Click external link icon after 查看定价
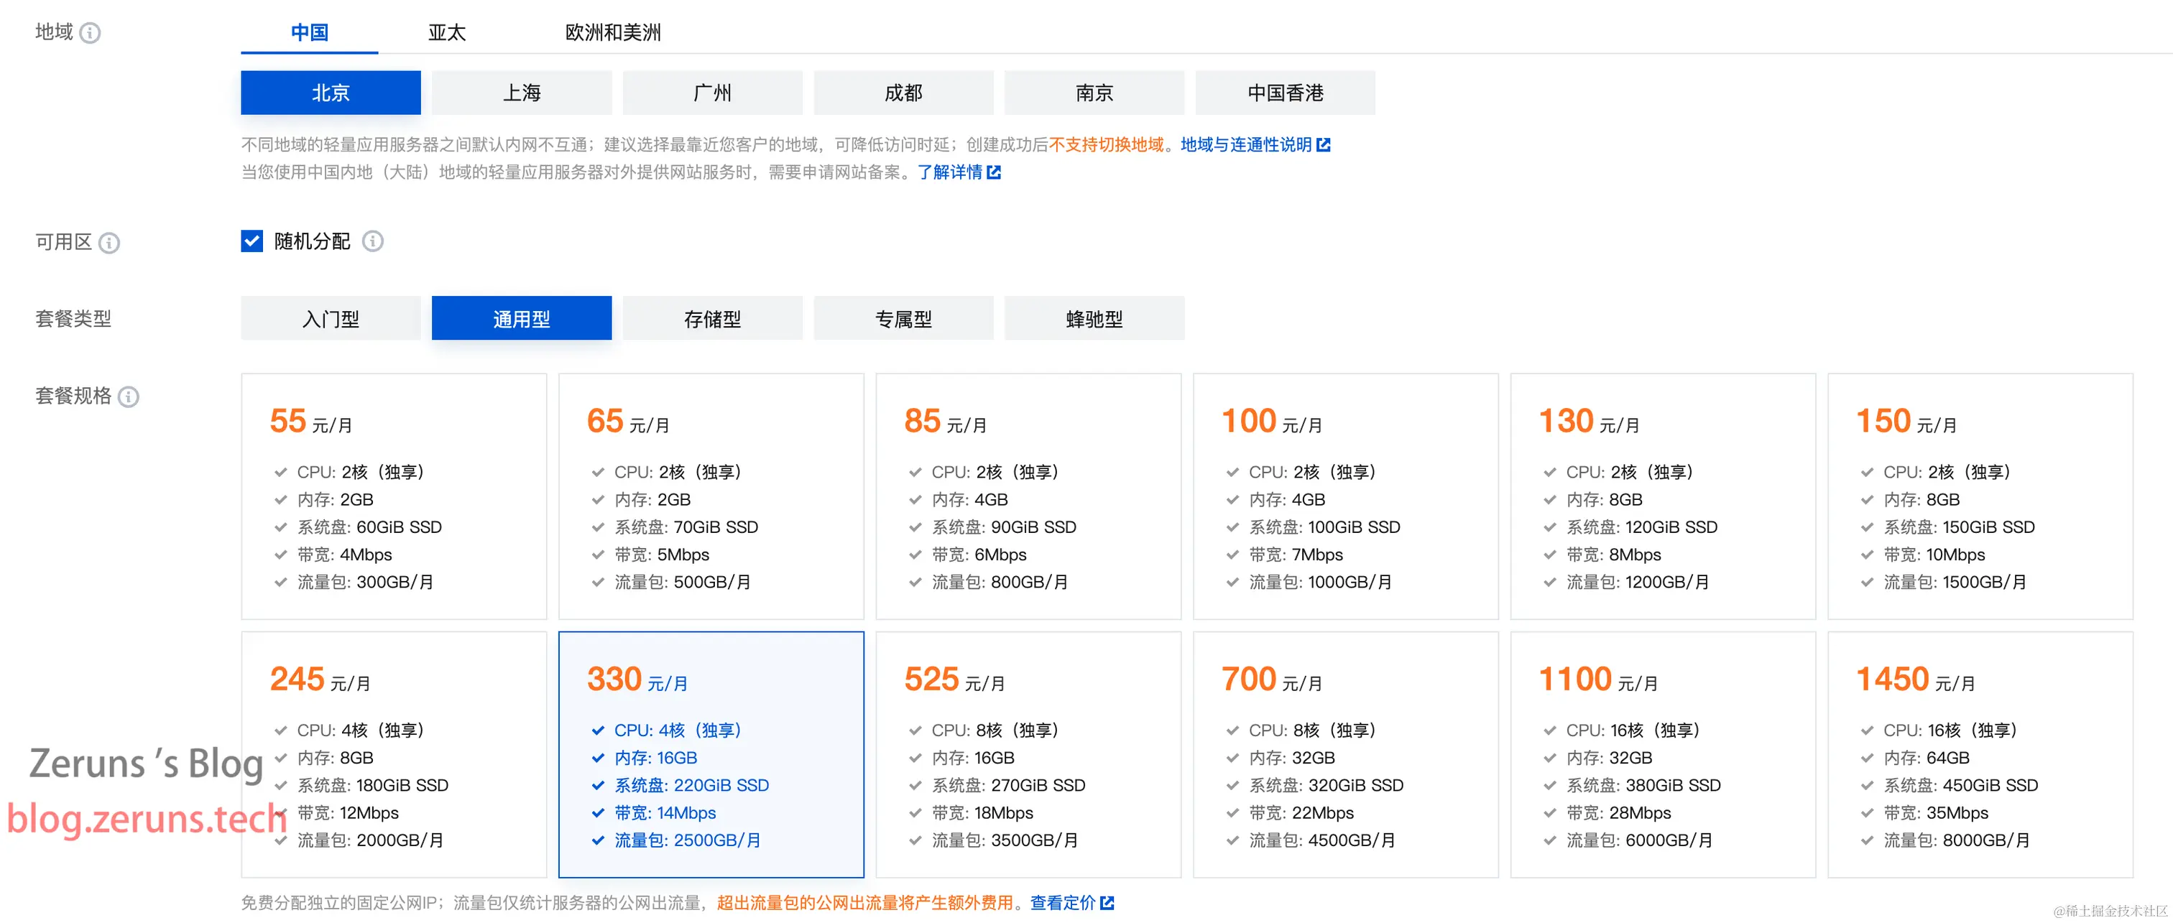Viewport: 2173px width, 923px height. point(1107,903)
